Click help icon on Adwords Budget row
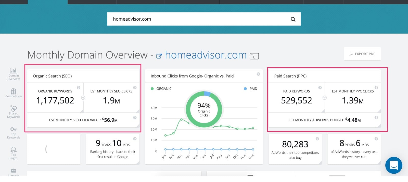The width and height of the screenshot is (408, 182). [x=376, y=118]
